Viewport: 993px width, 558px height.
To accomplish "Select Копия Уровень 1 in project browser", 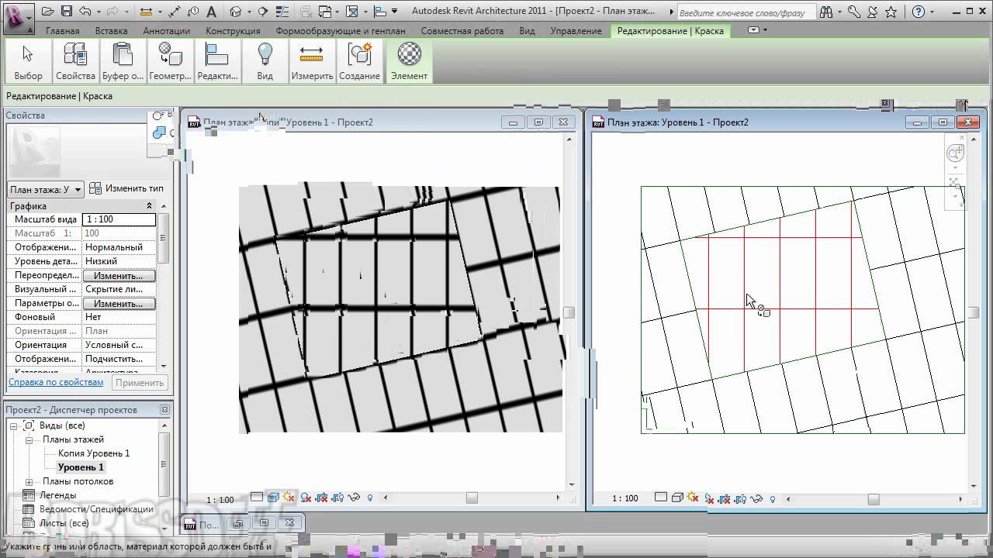I will pos(94,453).
